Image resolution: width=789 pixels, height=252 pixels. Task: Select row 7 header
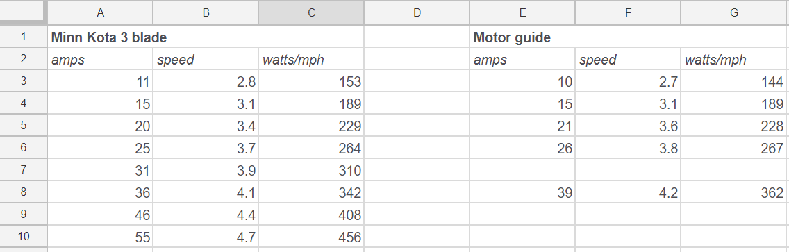click(24, 171)
